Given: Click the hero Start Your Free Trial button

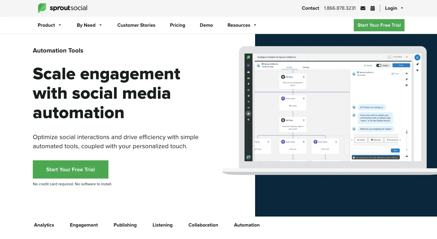Looking at the screenshot, I should 70,169.
